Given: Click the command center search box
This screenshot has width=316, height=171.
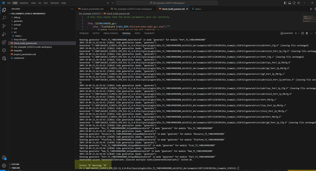Looking at the screenshot, I should tap(167, 3).
